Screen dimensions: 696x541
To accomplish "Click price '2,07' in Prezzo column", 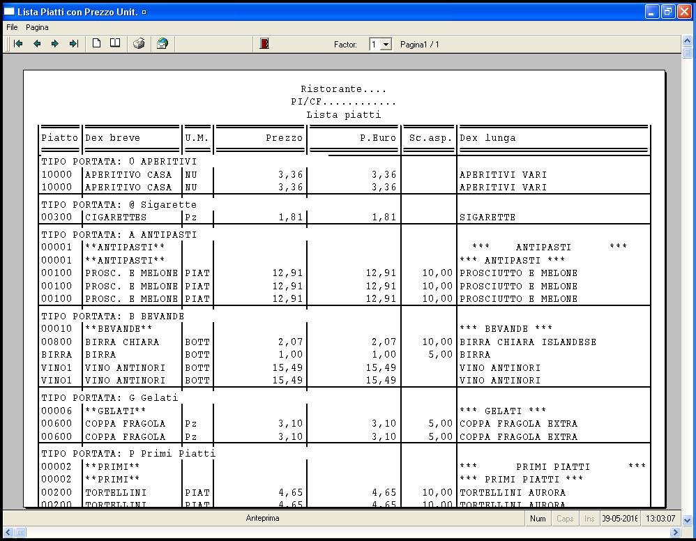I will (x=291, y=342).
